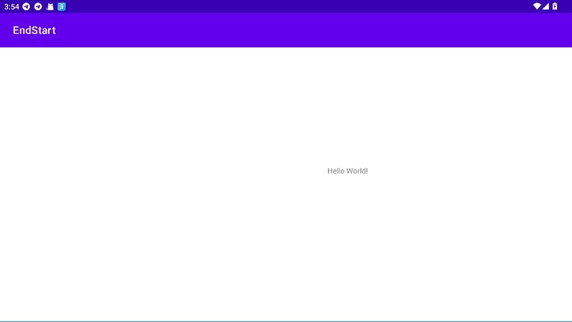572x322 pixels.
Task: Tap the battery charging icon
Action: [x=555, y=6]
